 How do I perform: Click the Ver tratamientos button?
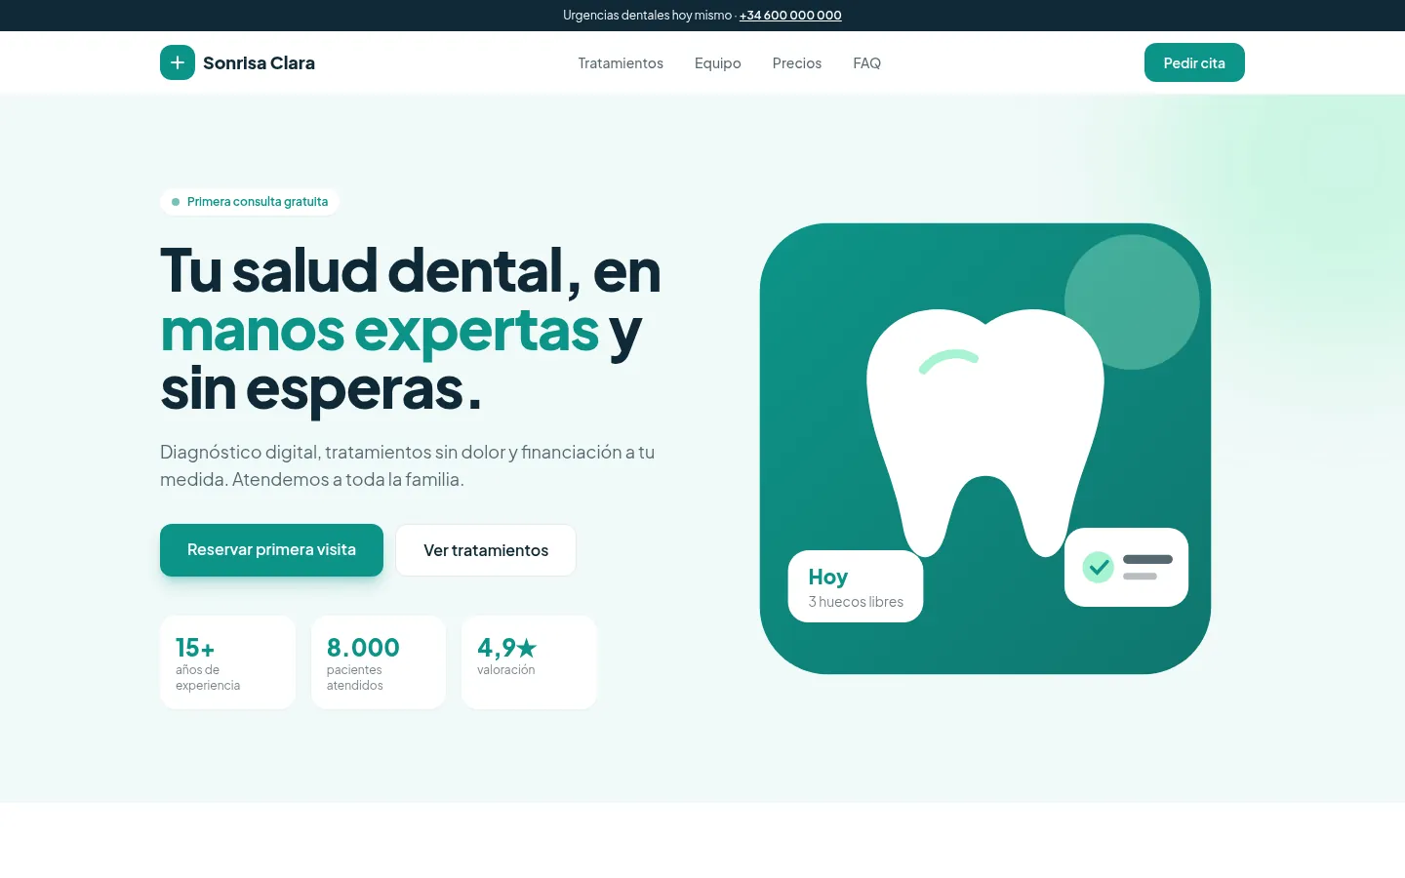point(486,550)
